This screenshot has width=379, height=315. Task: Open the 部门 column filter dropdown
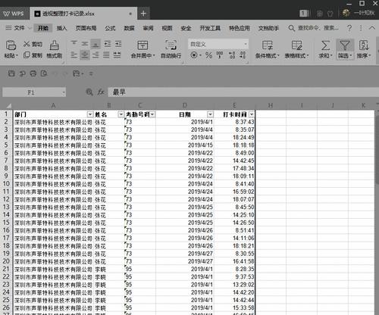pos(90,114)
